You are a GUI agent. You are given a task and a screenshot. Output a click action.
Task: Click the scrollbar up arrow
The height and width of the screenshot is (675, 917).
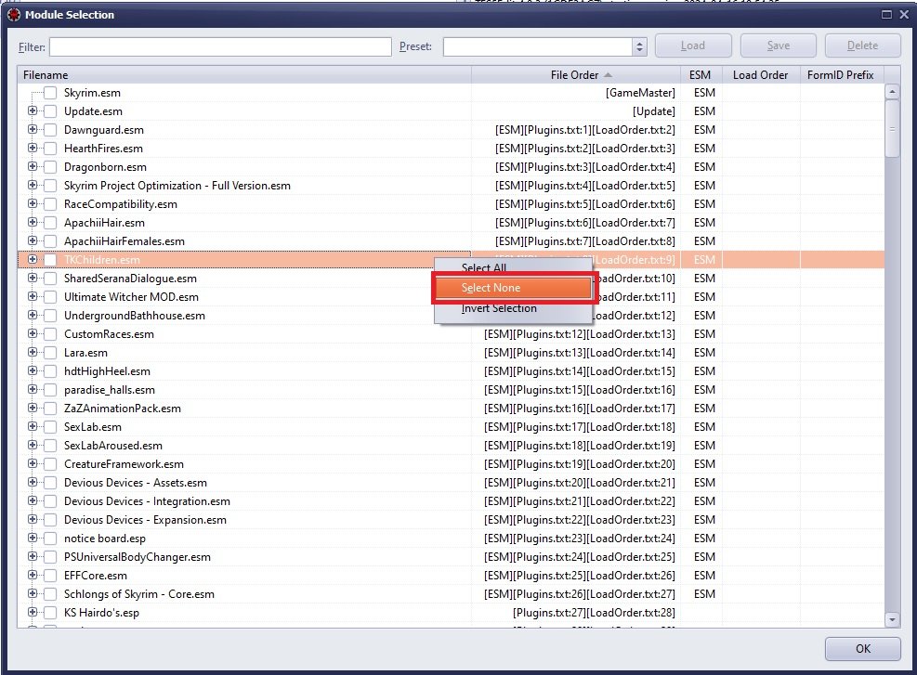(x=892, y=92)
